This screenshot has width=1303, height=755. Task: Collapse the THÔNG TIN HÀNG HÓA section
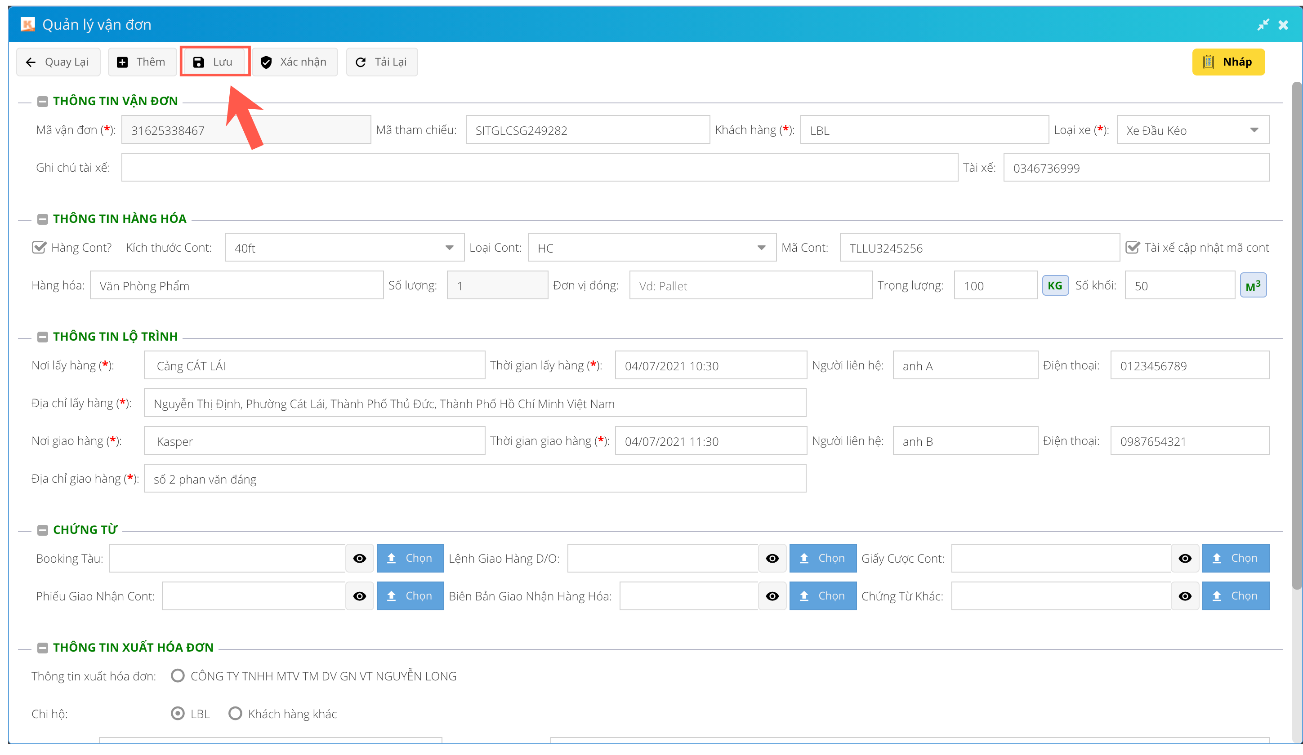coord(43,219)
